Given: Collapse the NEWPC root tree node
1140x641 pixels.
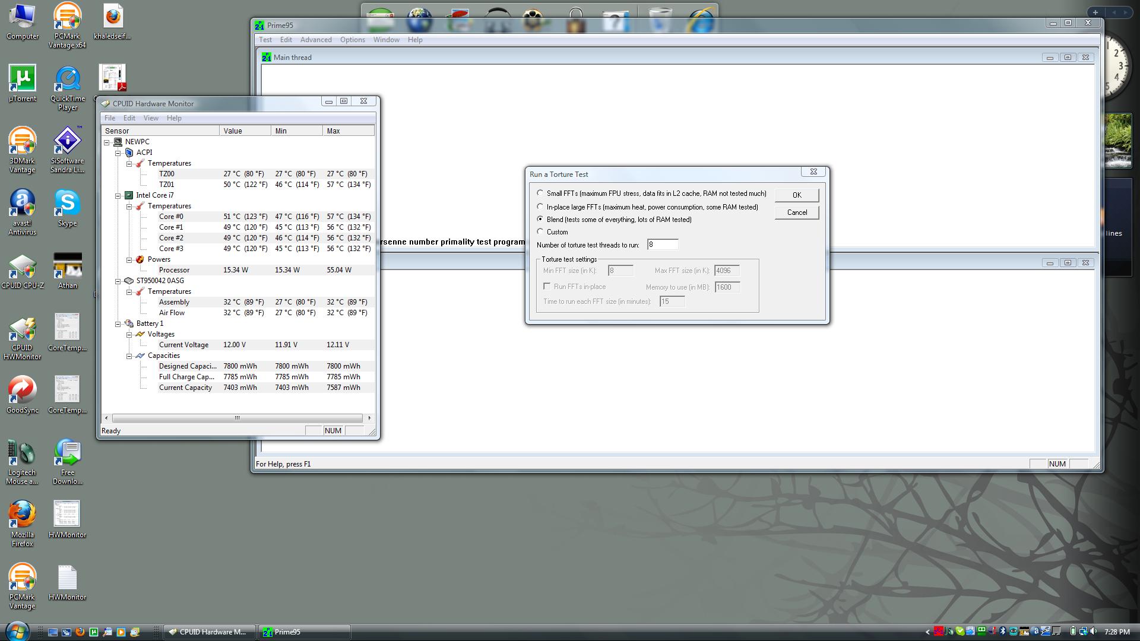Looking at the screenshot, I should click(x=107, y=142).
